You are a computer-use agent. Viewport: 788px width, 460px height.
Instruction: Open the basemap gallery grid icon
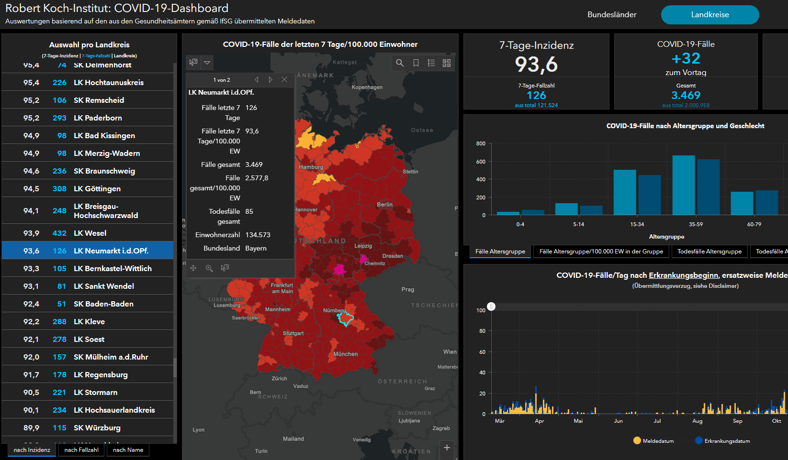point(447,63)
